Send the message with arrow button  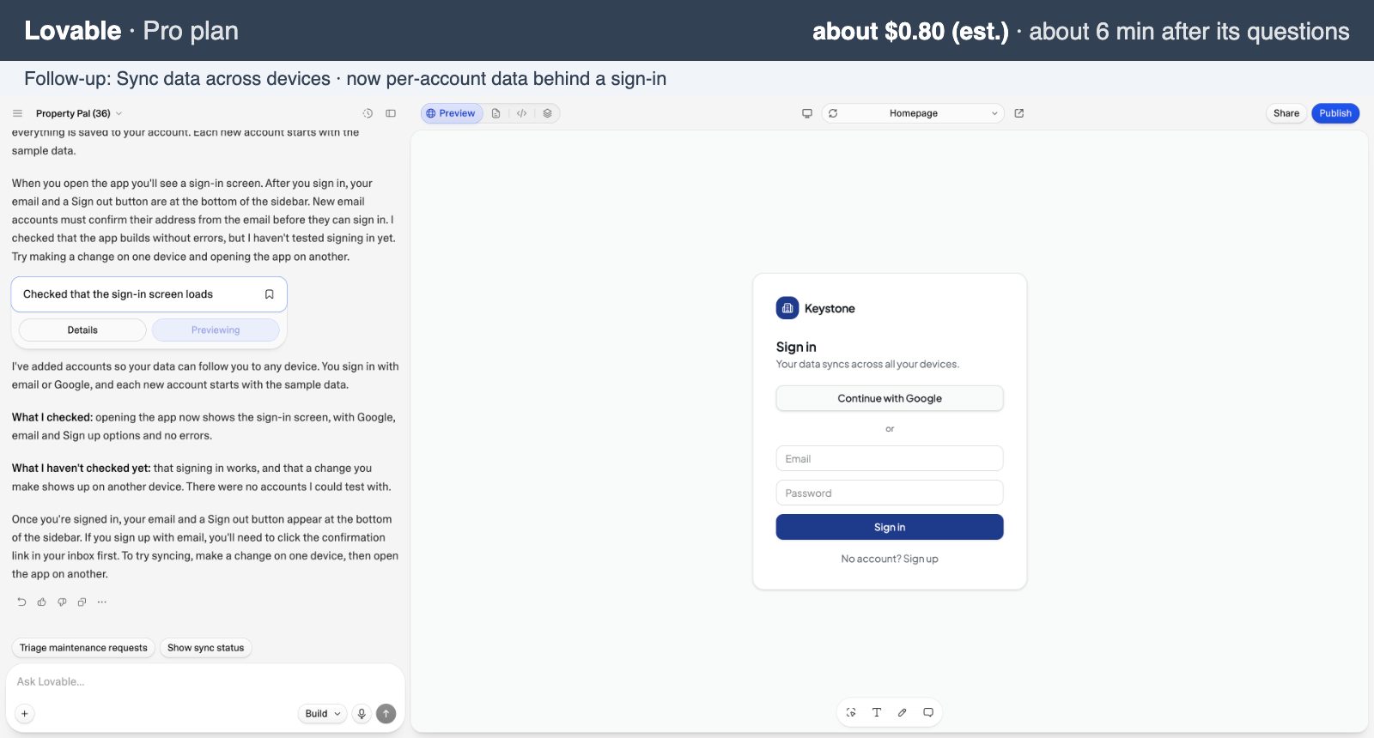pyautogui.click(x=386, y=714)
